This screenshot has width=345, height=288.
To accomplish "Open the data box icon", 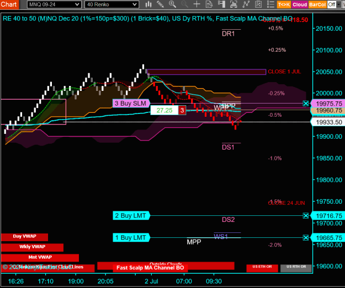I will (209, 4).
